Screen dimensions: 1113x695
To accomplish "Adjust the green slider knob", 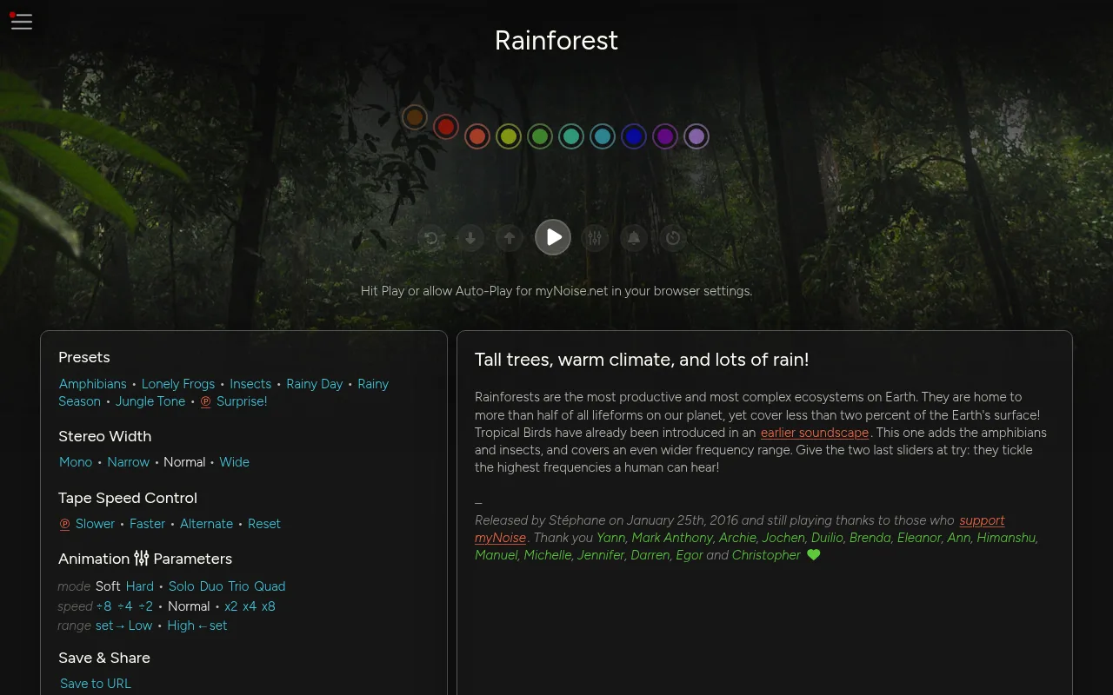I will [x=540, y=136].
